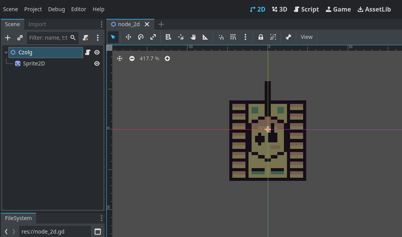This screenshot has height=237, width=402.
Task: Detach script from the selected node
Action: (x=86, y=38)
